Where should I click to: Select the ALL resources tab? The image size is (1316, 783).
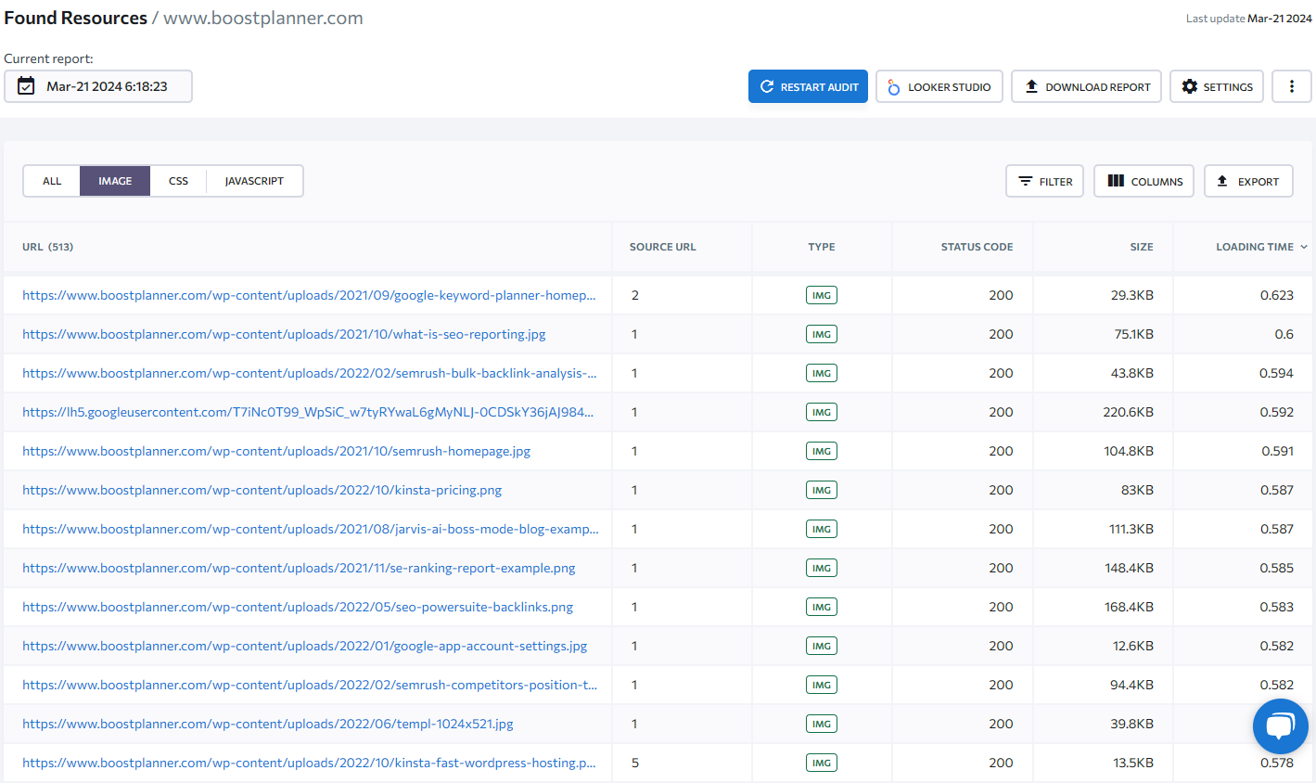(x=52, y=181)
